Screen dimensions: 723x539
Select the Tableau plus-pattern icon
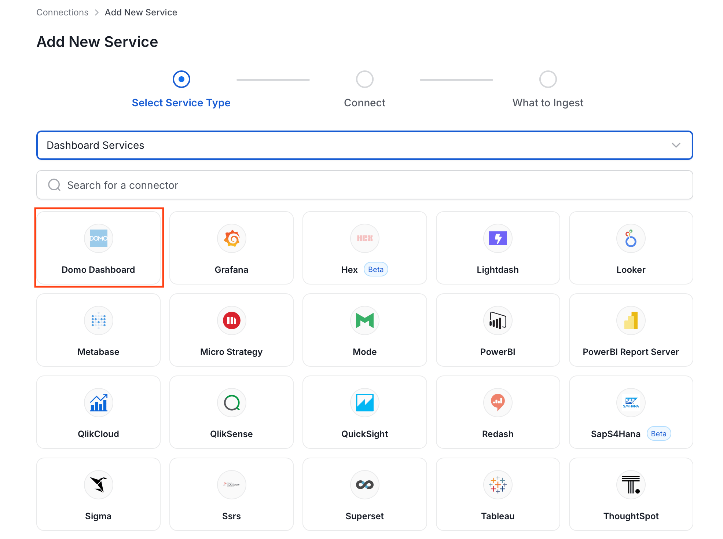(x=498, y=485)
